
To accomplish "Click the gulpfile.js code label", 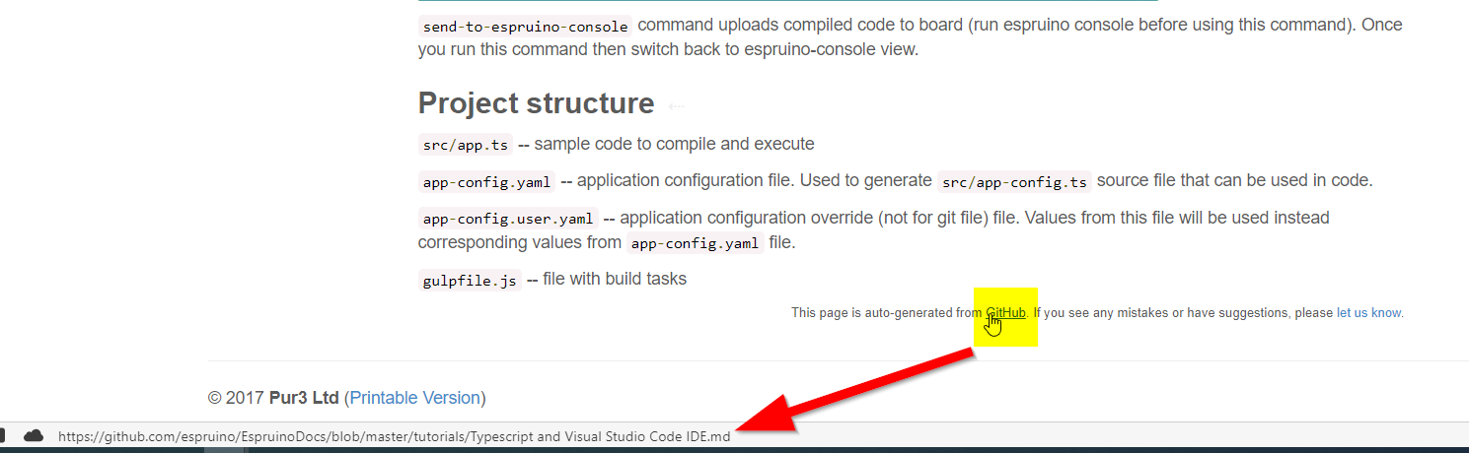I will coord(470,281).
